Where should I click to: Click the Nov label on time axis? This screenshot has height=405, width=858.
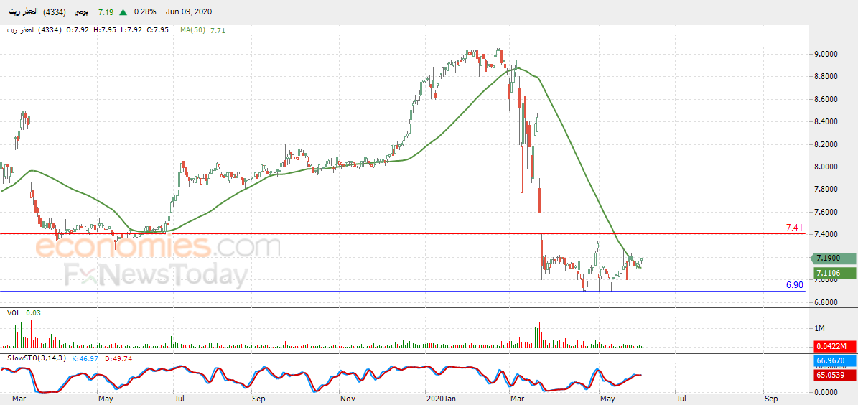click(x=346, y=398)
